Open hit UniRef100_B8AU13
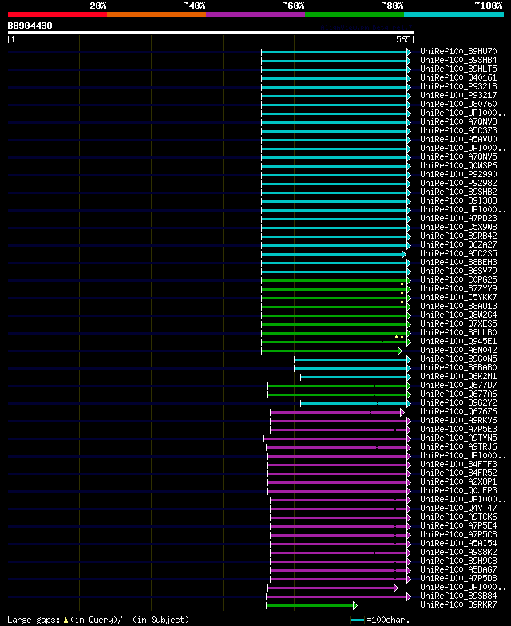This screenshot has height=626, width=511. click(458, 307)
